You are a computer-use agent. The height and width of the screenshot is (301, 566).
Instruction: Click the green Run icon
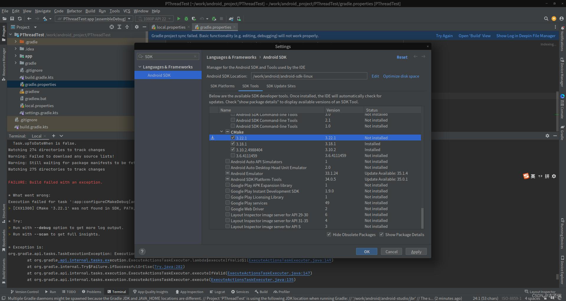point(179,19)
